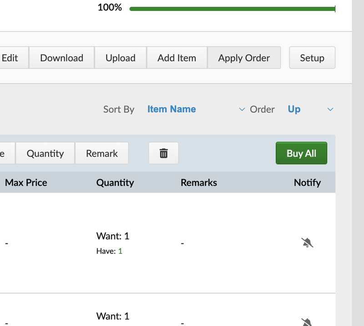Image resolution: width=364 pixels, height=326 pixels.
Task: Click the Download button
Action: (61, 58)
